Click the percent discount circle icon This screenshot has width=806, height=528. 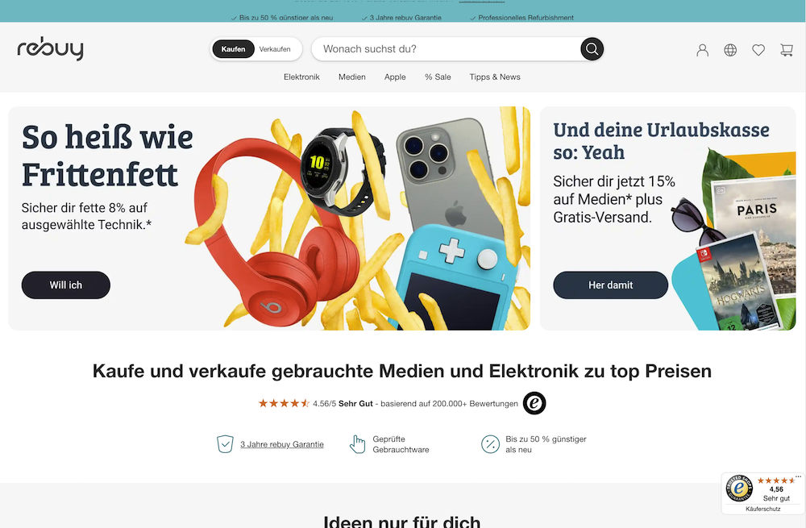[x=490, y=443]
